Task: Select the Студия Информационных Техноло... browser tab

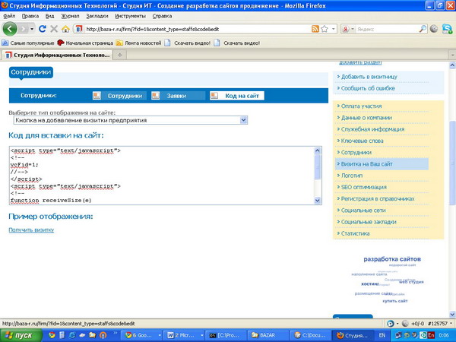Action: (x=57, y=55)
